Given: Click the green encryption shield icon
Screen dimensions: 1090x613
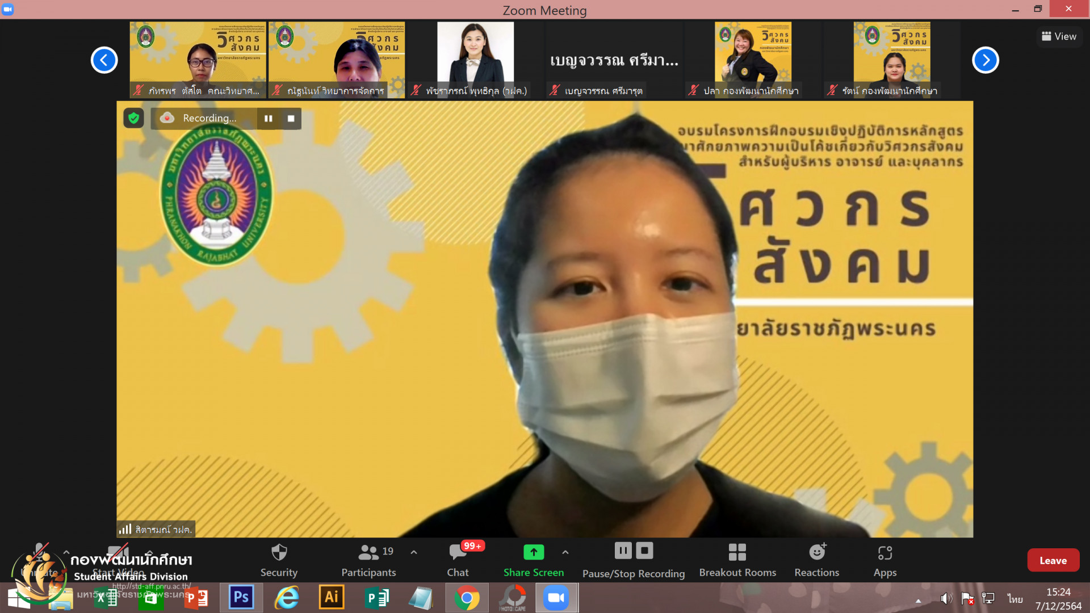Looking at the screenshot, I should (133, 118).
